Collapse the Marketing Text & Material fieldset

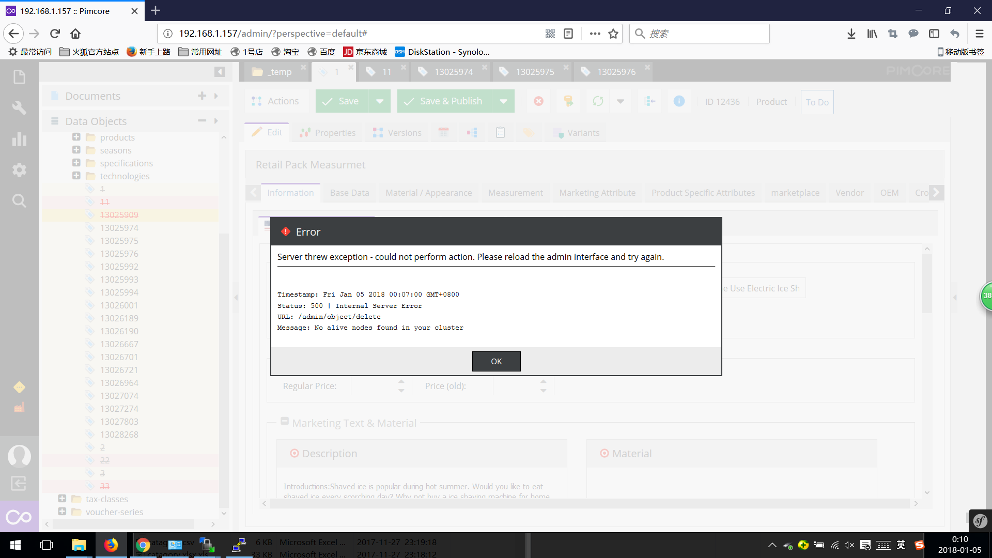pyautogui.click(x=284, y=422)
